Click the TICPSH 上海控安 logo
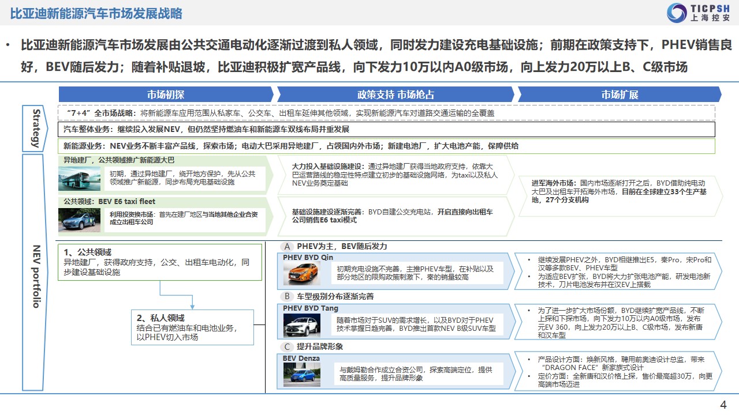Image resolution: width=739 pixels, height=415 pixels. coord(698,13)
